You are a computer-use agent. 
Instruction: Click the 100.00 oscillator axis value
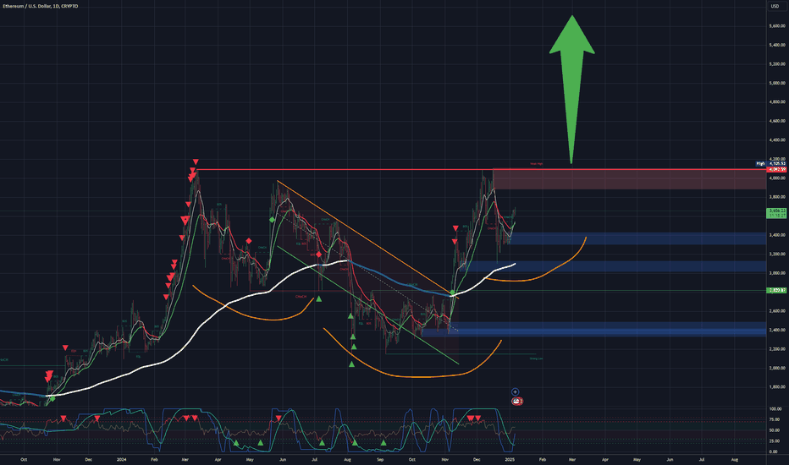[x=775, y=409]
